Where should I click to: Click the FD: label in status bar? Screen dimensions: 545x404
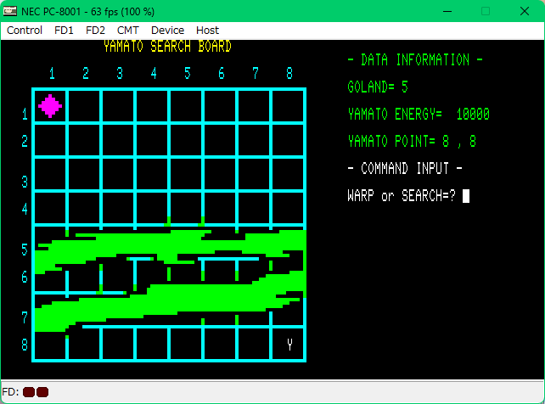[11, 392]
